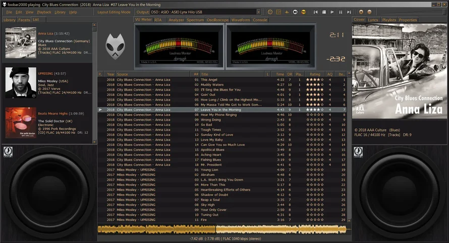Skip to next track using toolbar icon
This screenshot has height=243, width=449.
[349, 12]
